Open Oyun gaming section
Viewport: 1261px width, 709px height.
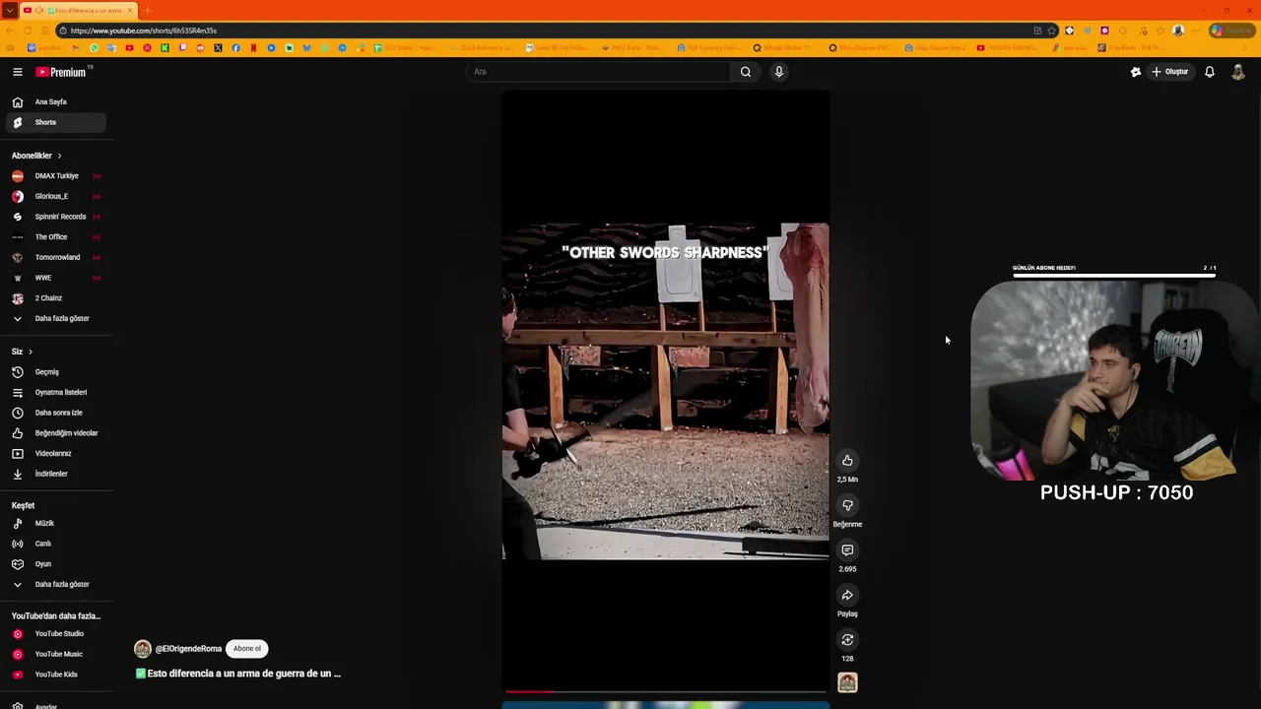pyautogui.click(x=56, y=564)
